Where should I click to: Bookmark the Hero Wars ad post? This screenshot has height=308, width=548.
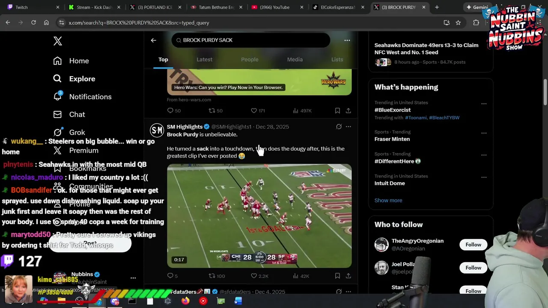[x=337, y=110]
